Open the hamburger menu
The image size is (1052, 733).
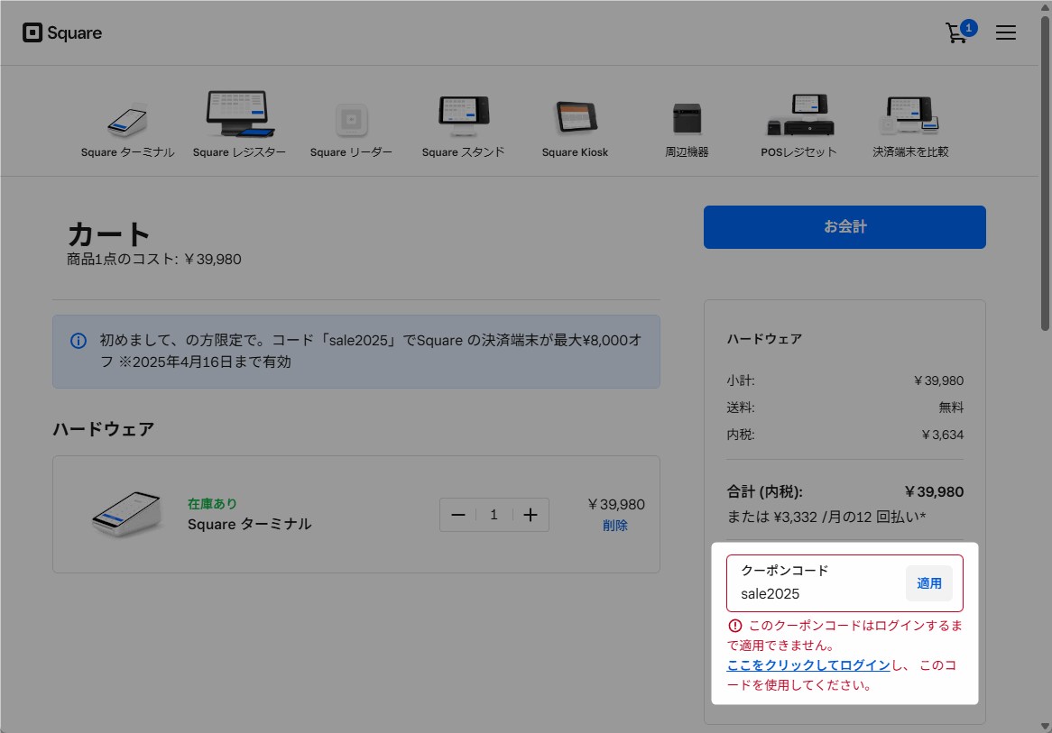click(x=1005, y=32)
